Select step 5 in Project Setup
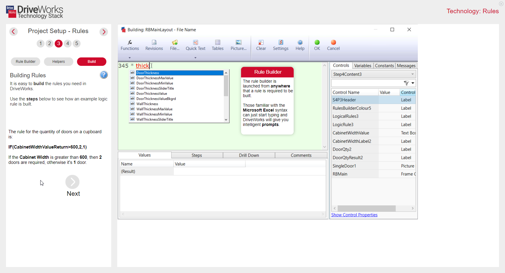 coord(77,44)
